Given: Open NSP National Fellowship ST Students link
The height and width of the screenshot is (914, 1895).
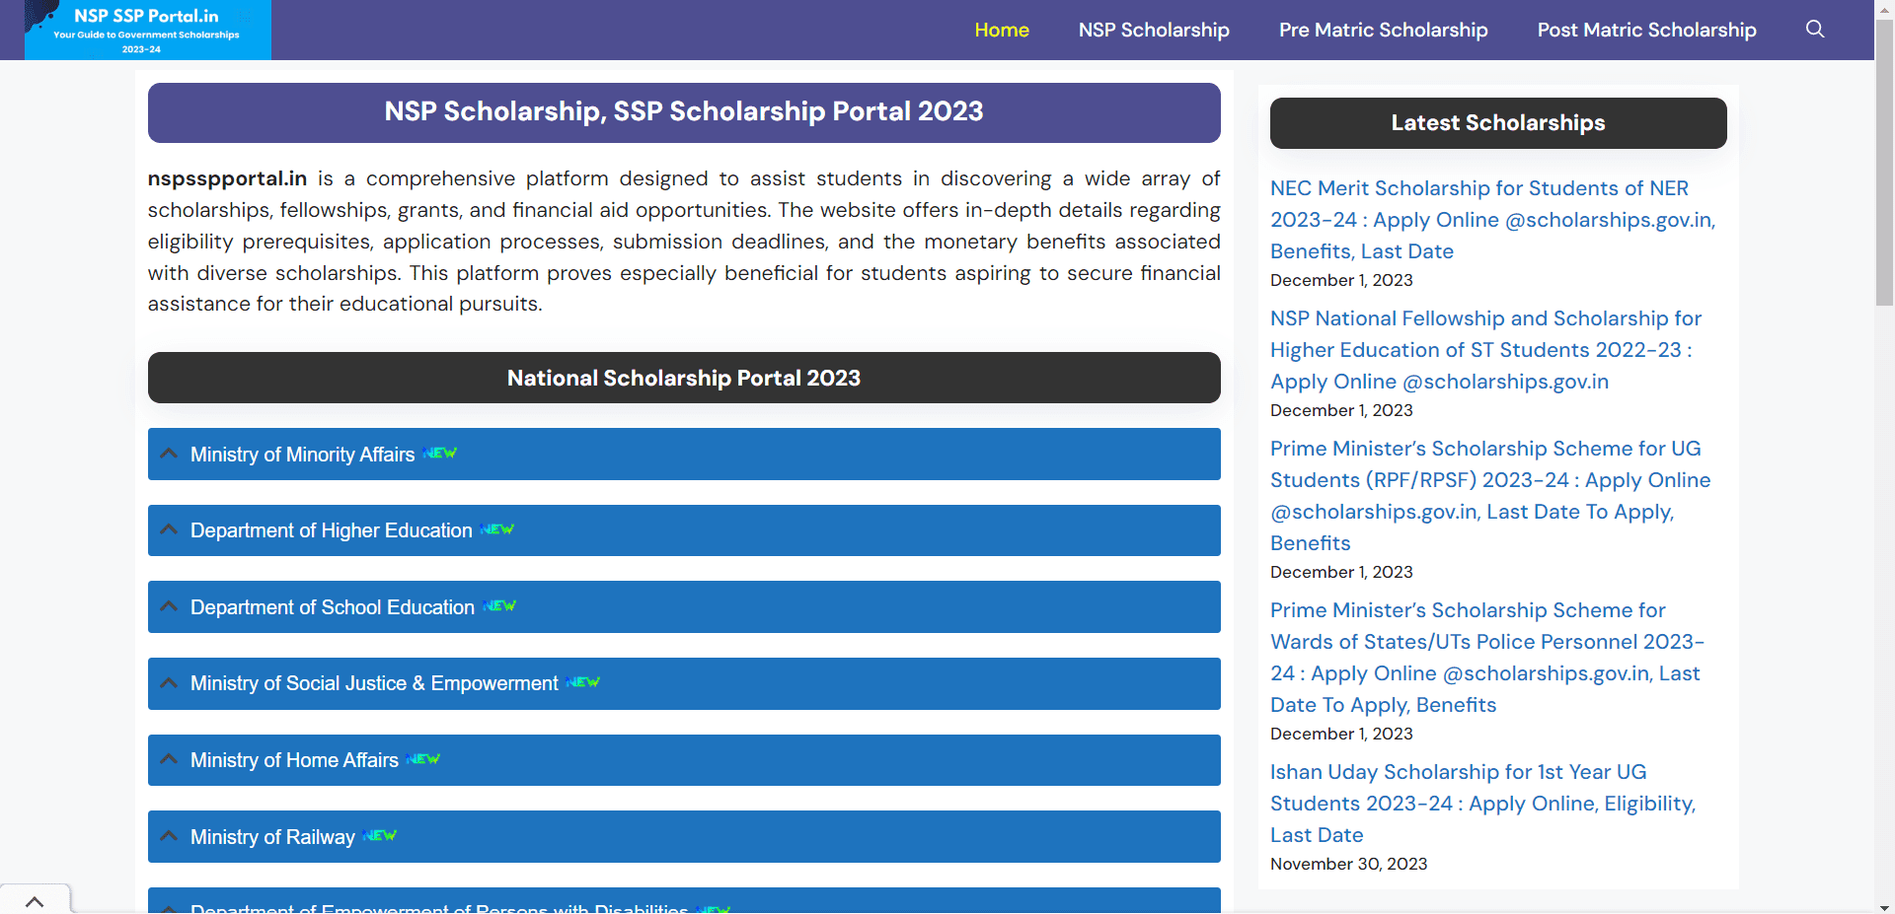Looking at the screenshot, I should pyautogui.click(x=1485, y=349).
